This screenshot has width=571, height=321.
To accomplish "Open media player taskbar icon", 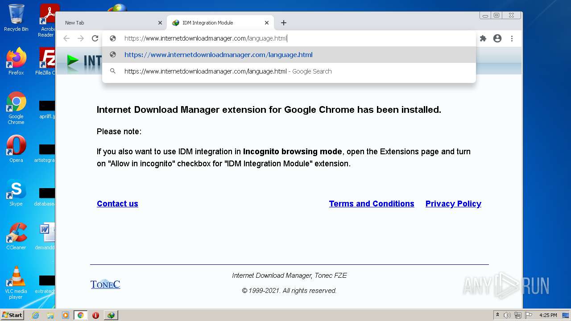I will [x=66, y=315].
